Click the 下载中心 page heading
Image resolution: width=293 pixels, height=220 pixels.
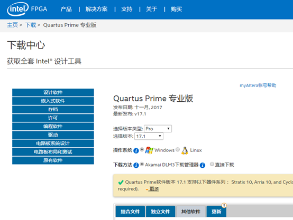coord(26,45)
